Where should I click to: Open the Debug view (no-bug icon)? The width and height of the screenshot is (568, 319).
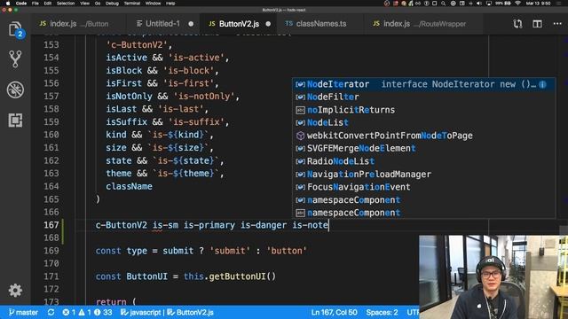tap(15, 89)
